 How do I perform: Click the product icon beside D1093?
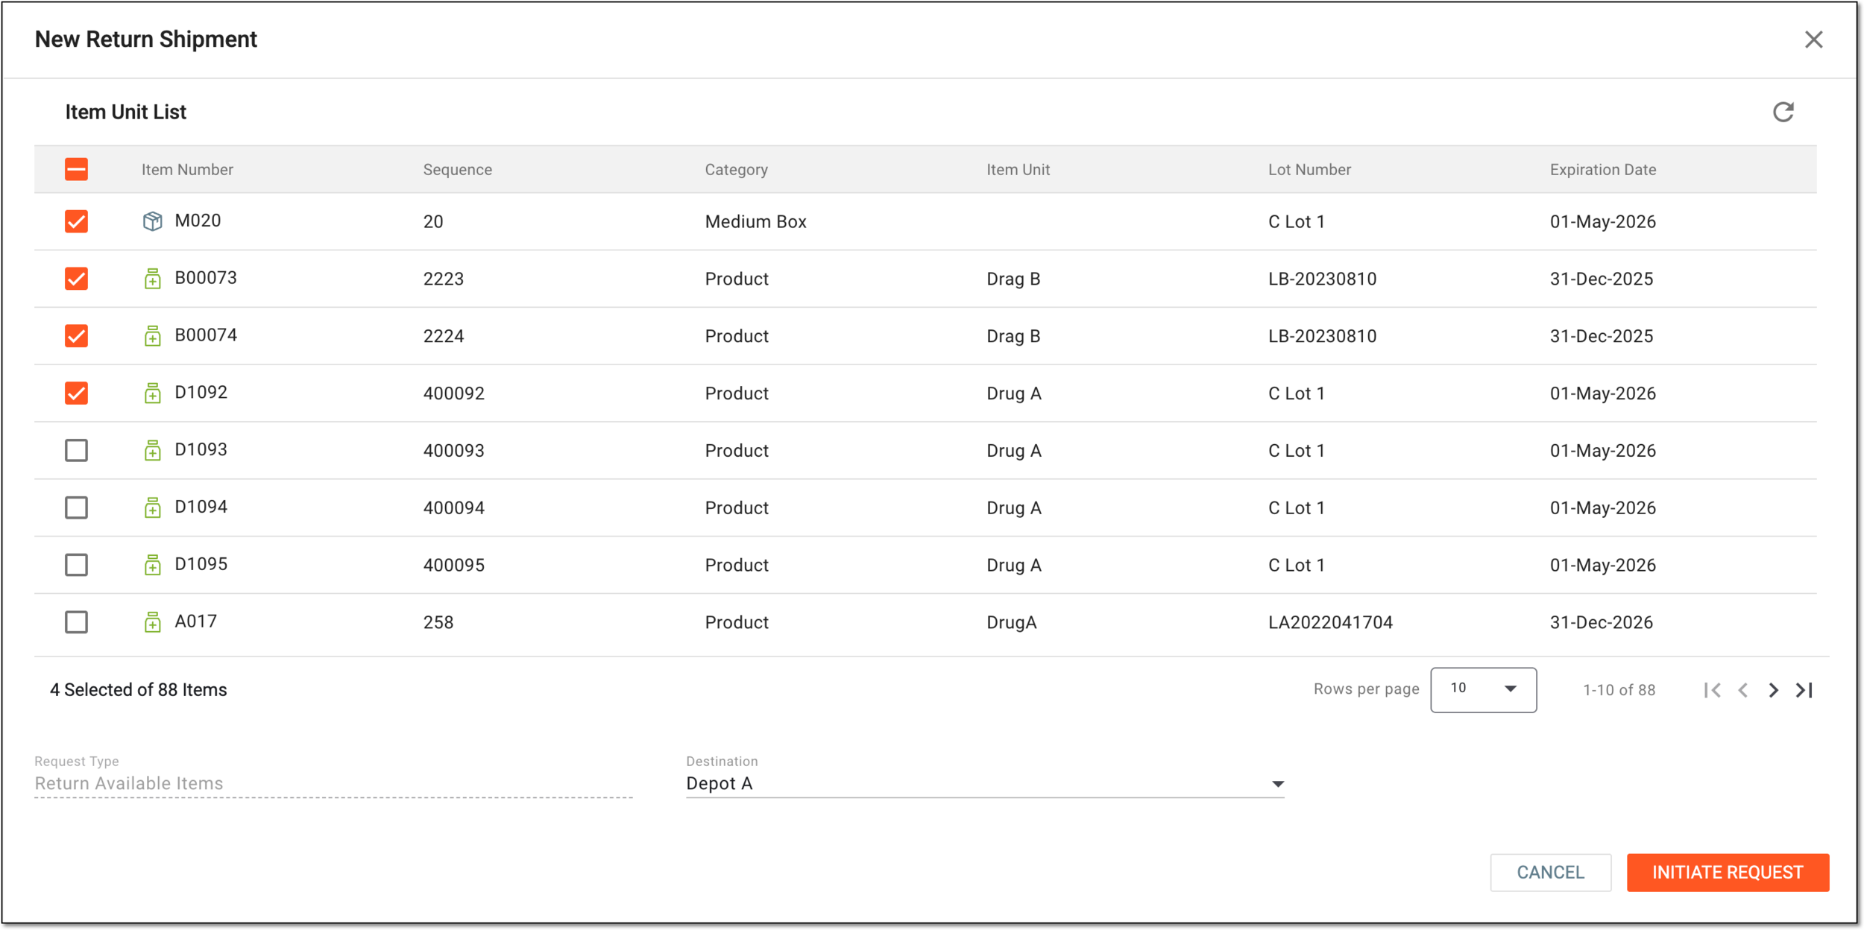click(x=152, y=450)
